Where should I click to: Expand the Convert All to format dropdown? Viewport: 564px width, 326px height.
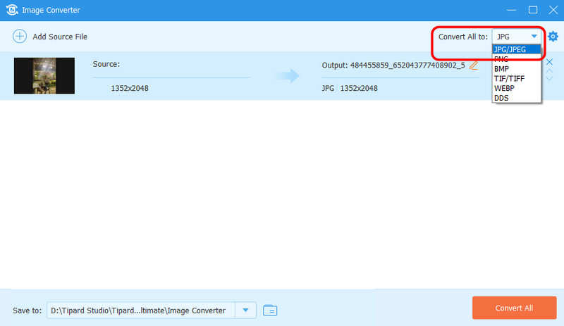534,36
